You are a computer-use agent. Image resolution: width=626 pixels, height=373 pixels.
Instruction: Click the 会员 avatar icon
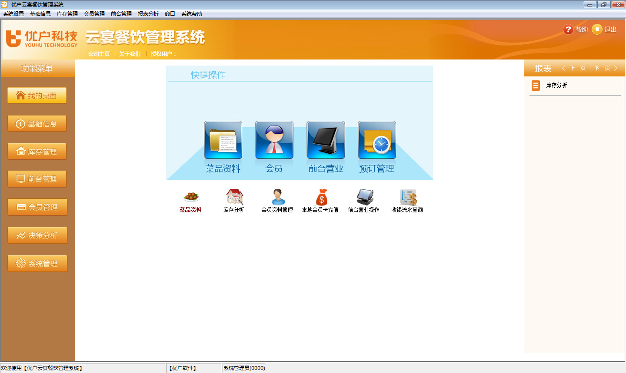tap(274, 140)
